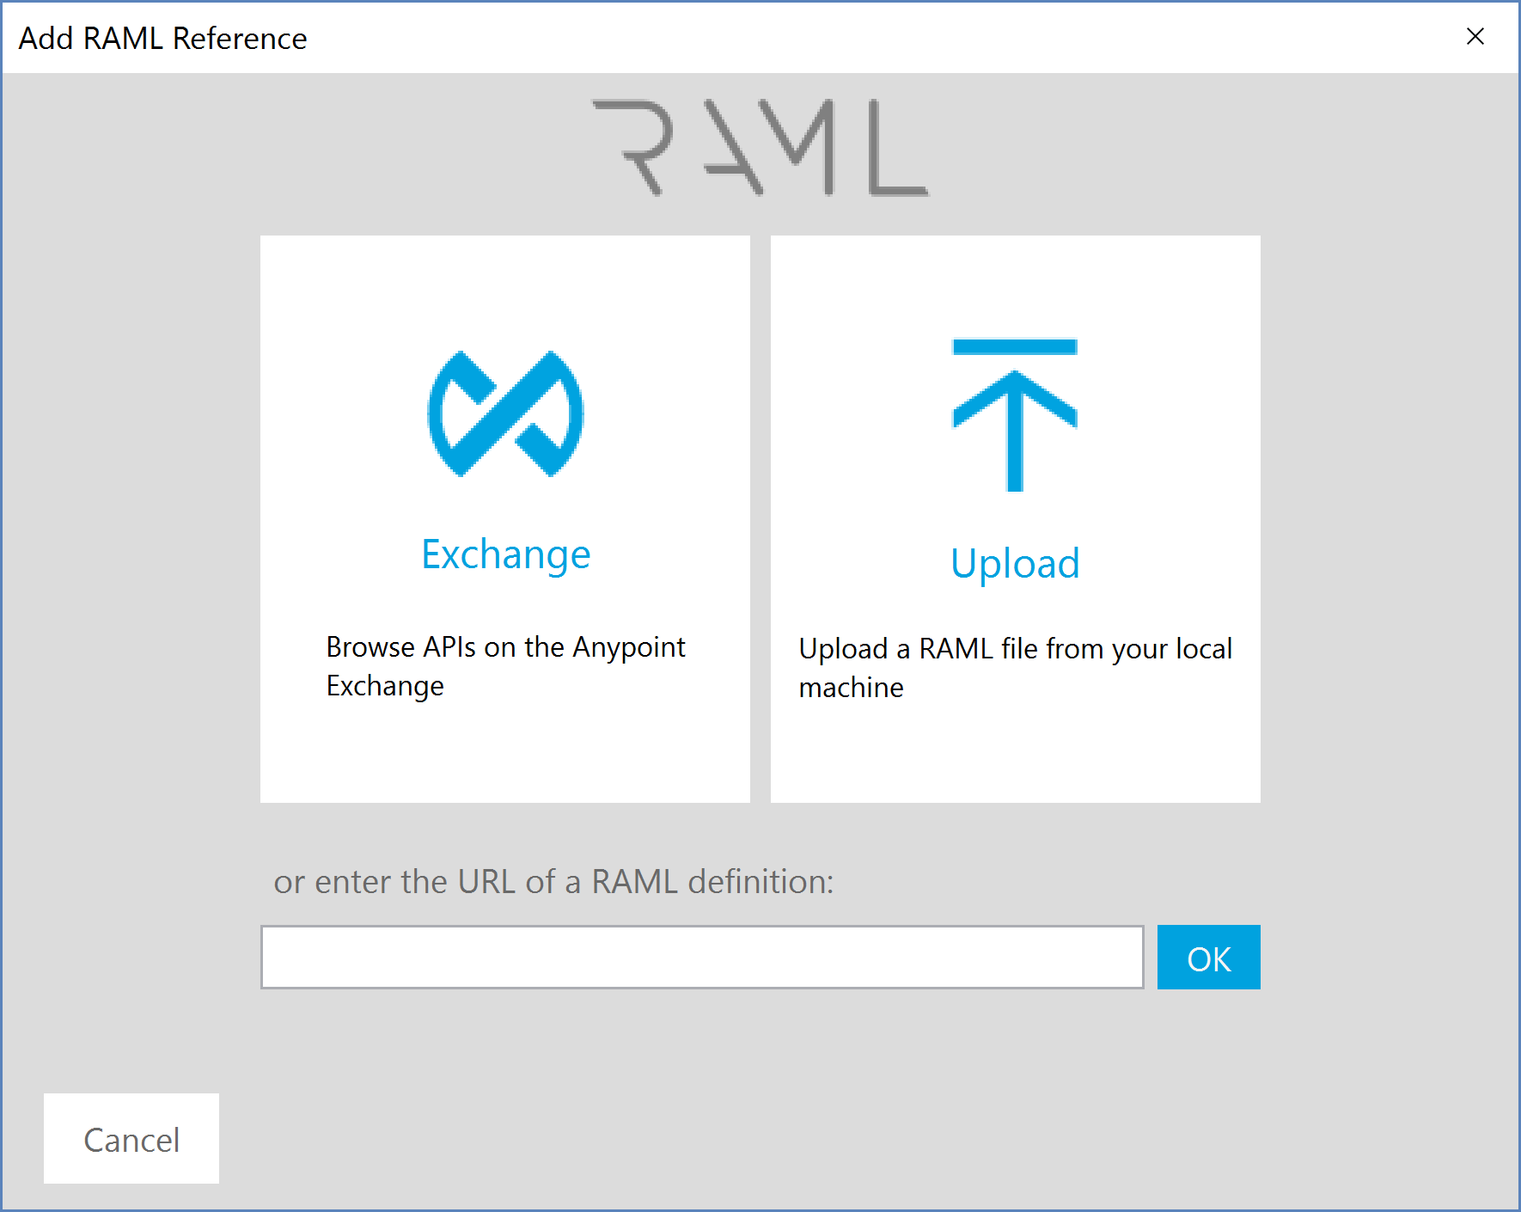The height and width of the screenshot is (1212, 1521).
Task: Click 'Upload a RAML file from your local machine' text
Action: 1015,668
